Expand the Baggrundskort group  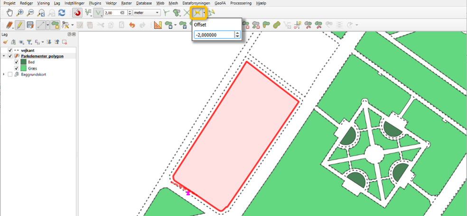click(4, 74)
